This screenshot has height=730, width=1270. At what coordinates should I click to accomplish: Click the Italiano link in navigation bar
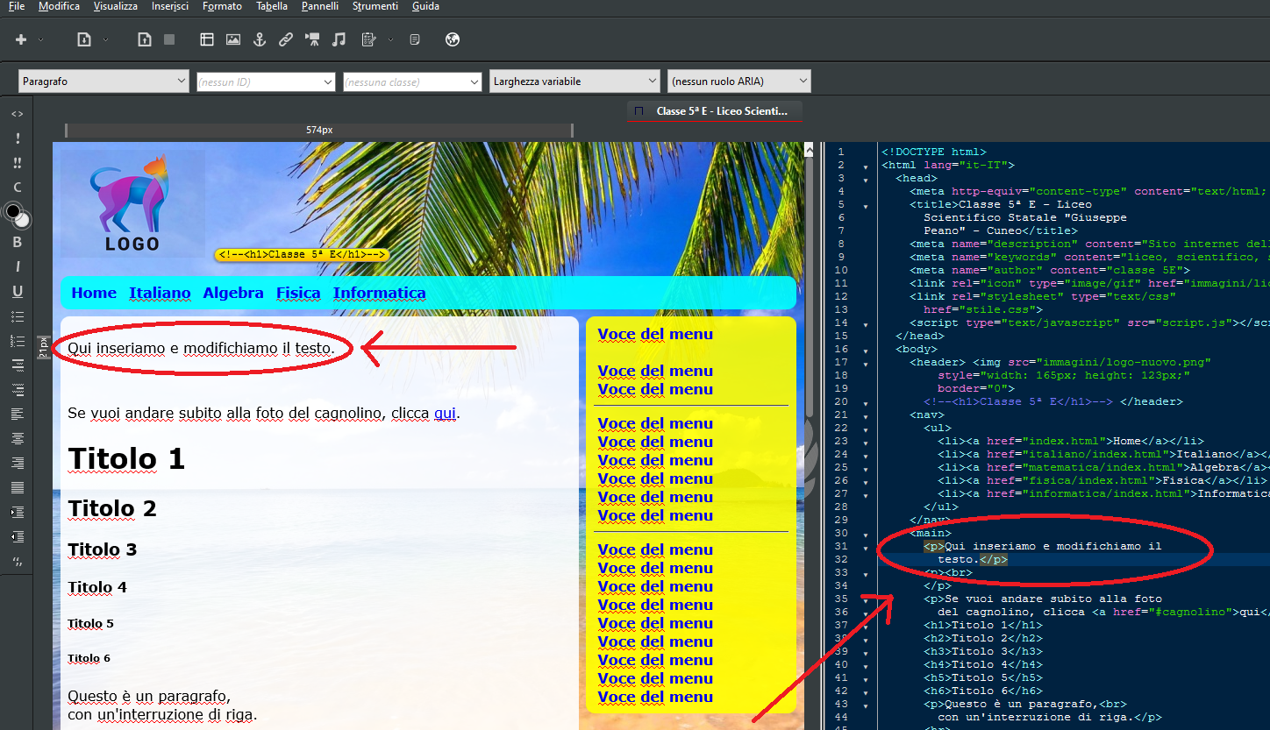pyautogui.click(x=160, y=293)
